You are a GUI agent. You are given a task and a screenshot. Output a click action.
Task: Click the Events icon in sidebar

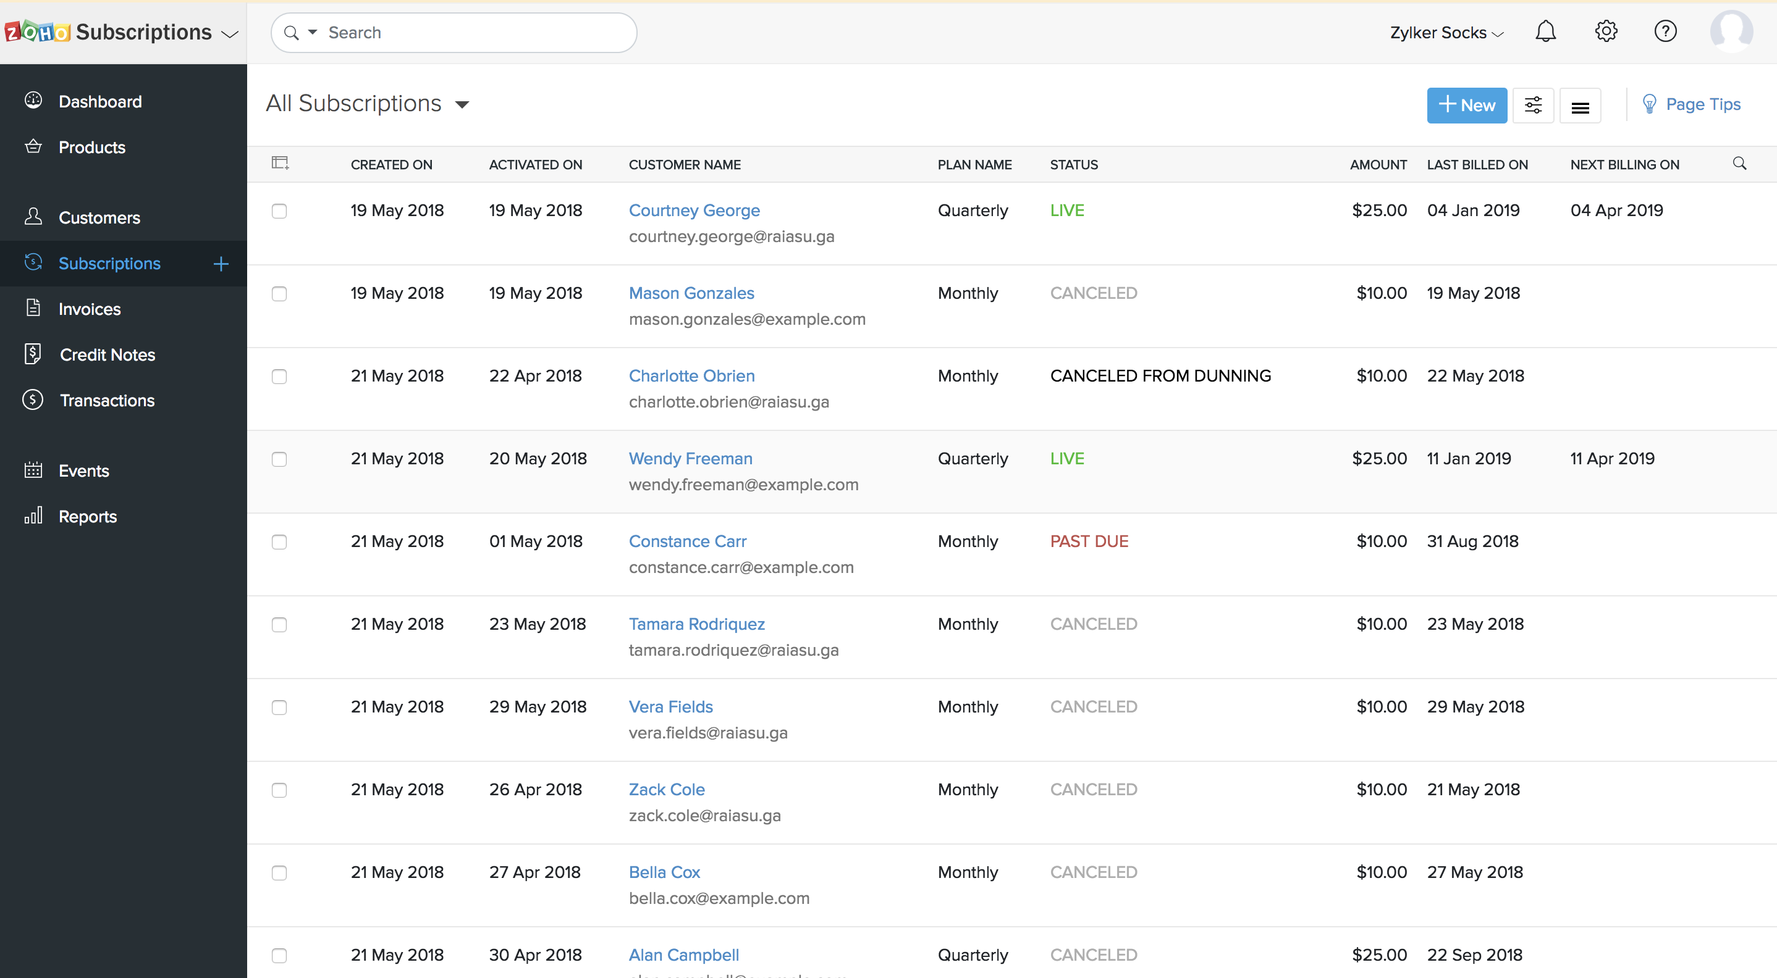(x=34, y=470)
